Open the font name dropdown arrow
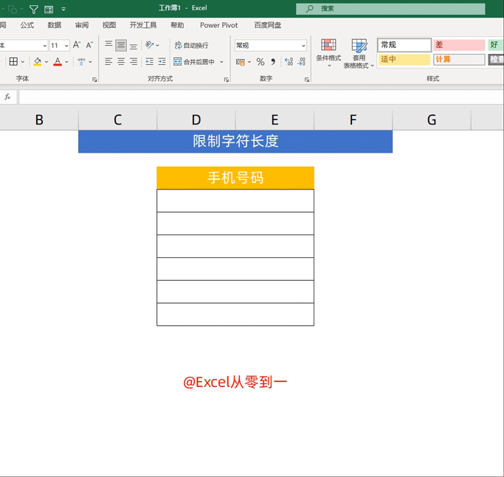This screenshot has height=477, width=504. click(x=45, y=45)
